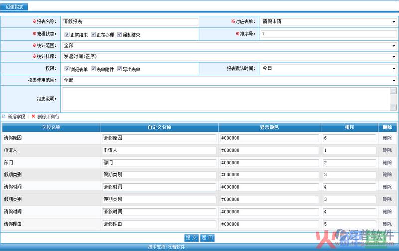Open the 对应表单 dropdown showing 请假申请

point(329,22)
